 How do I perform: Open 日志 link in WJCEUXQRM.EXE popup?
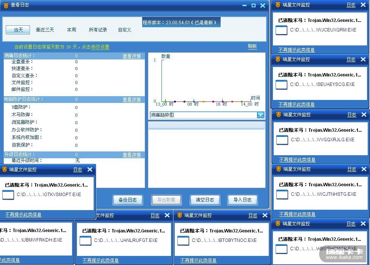pyautogui.click(x=351, y=5)
